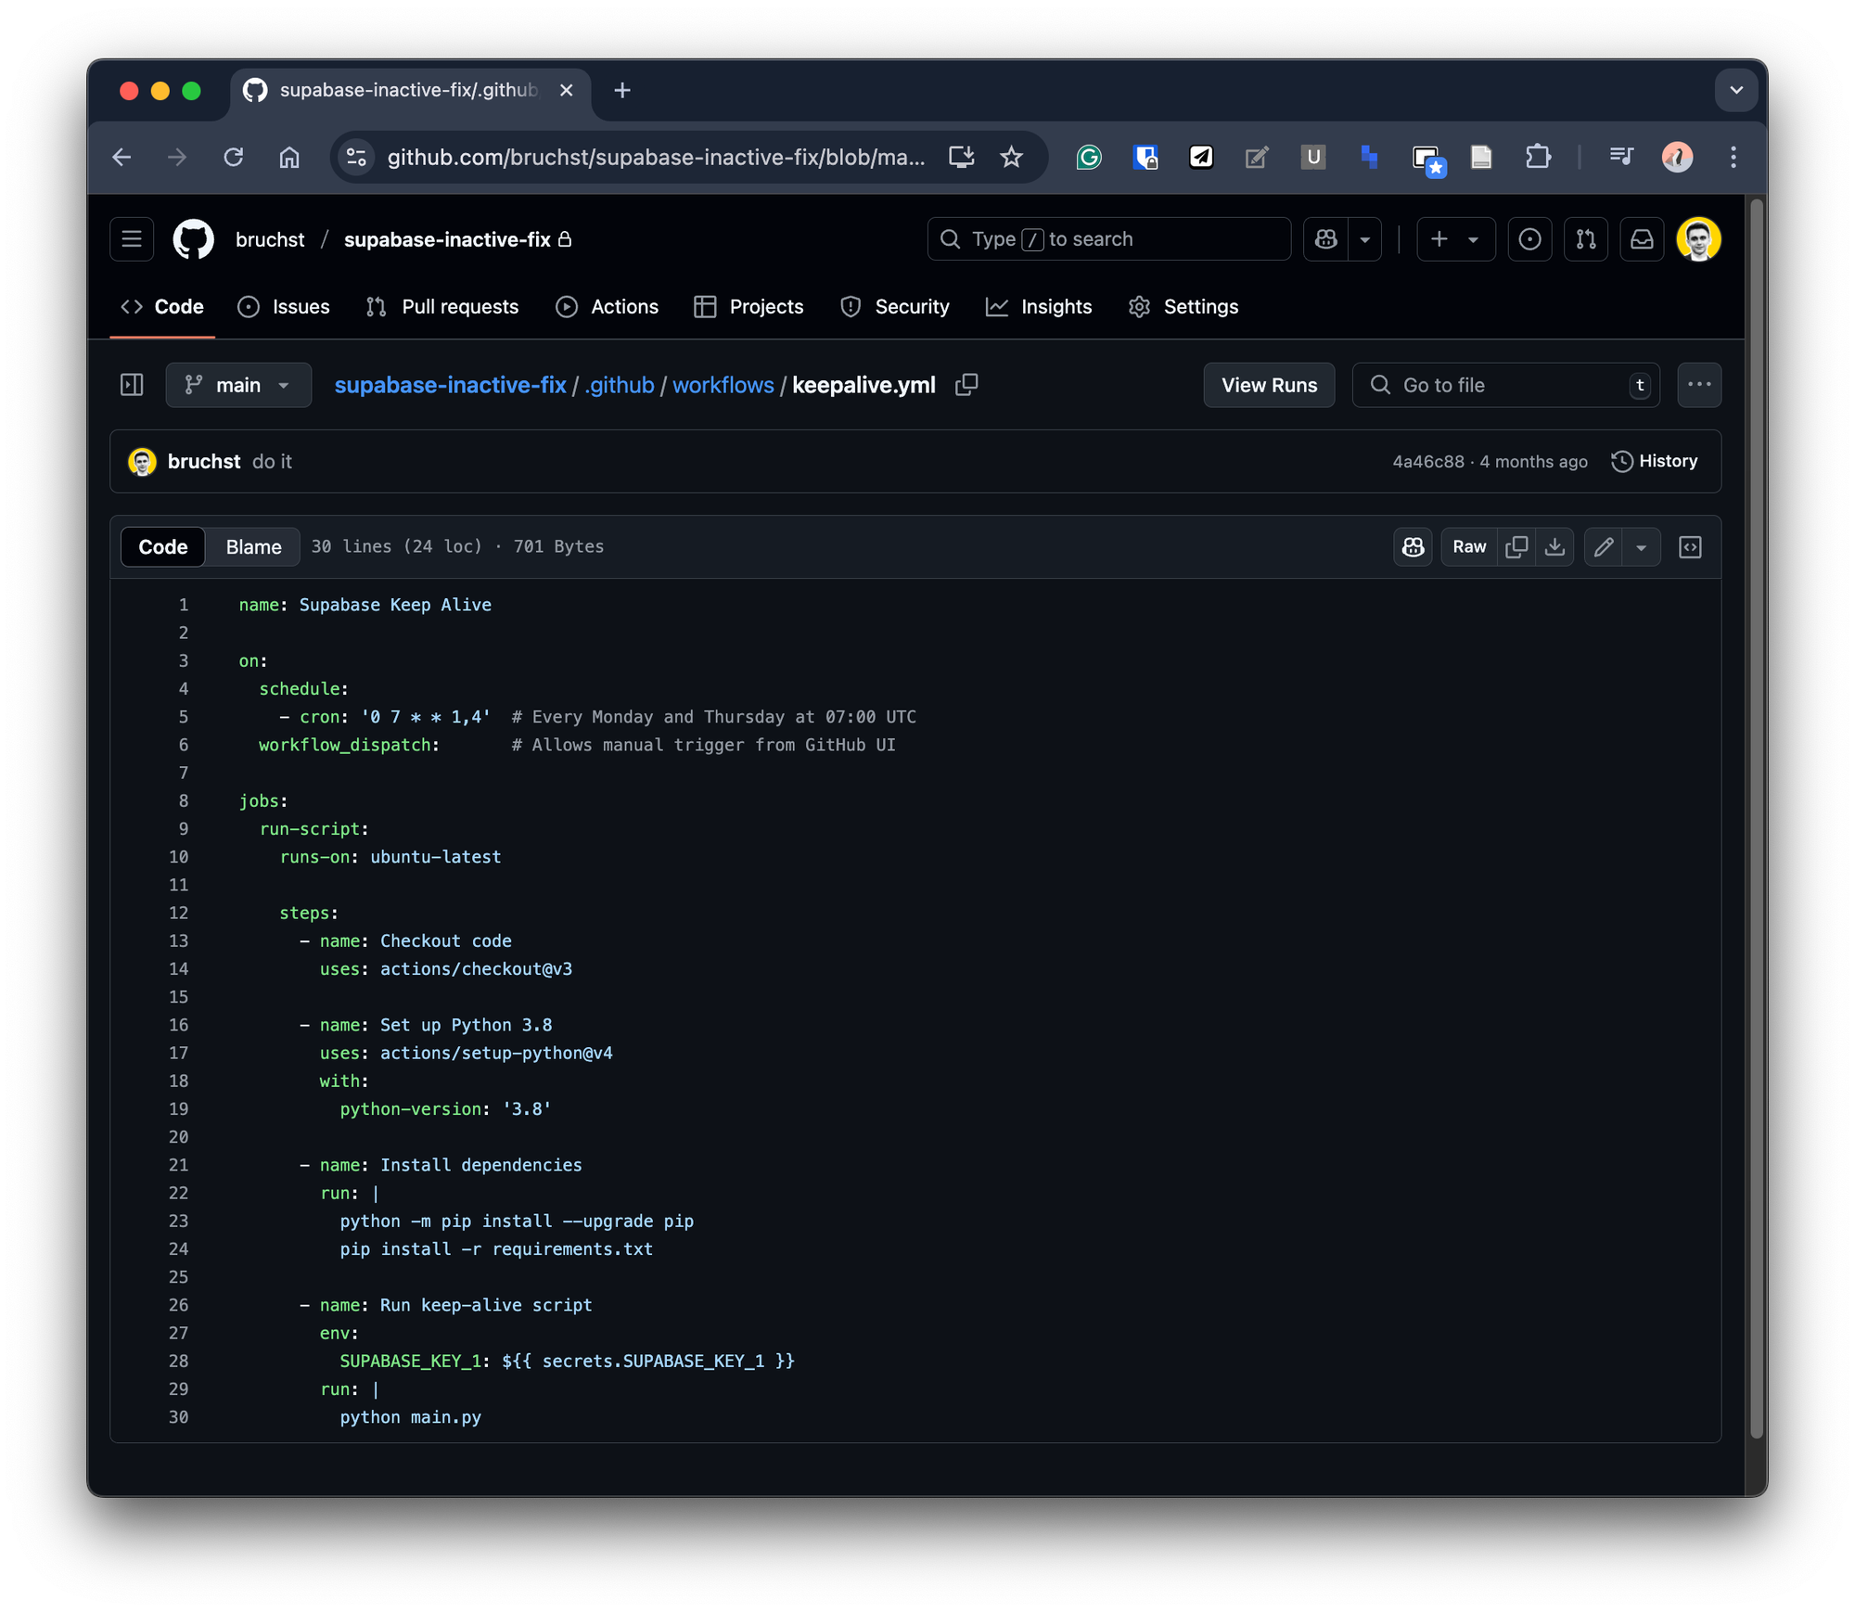This screenshot has width=1855, height=1612.
Task: Click the GitHub logo home icon
Action: (193, 239)
